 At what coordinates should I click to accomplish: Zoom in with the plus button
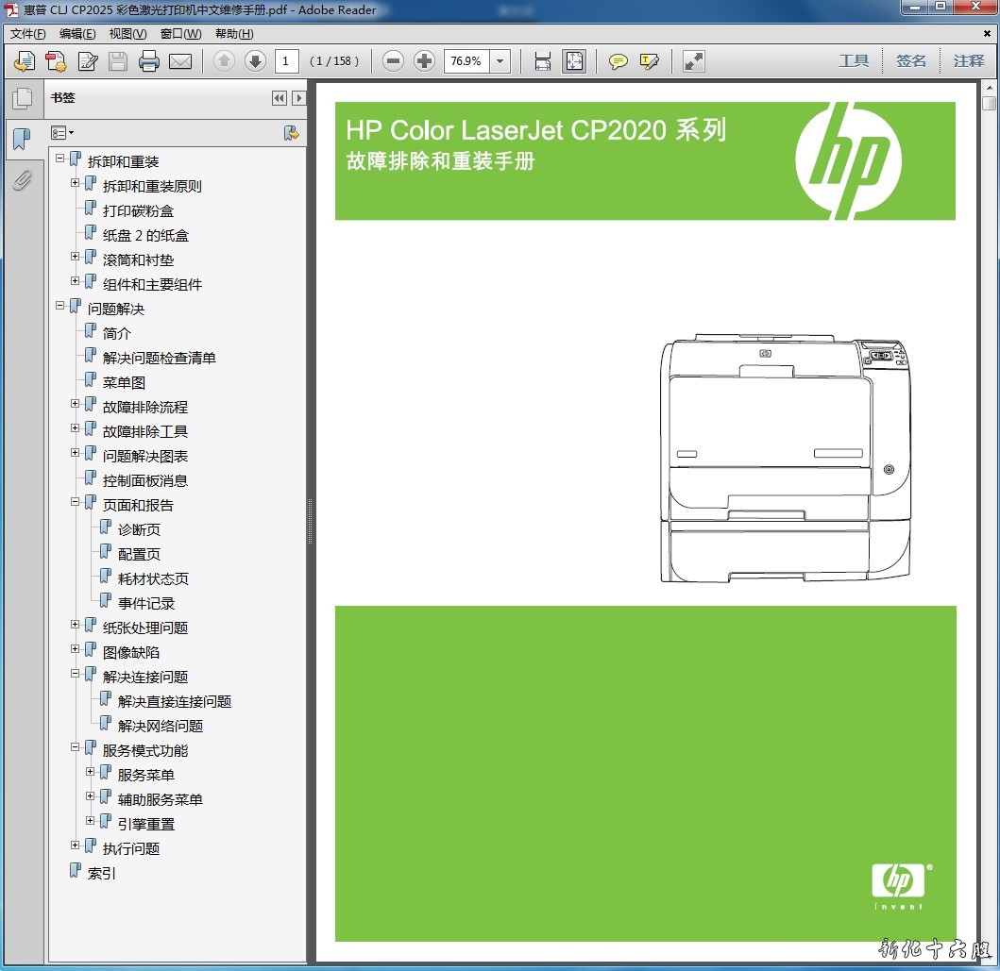pyautogui.click(x=425, y=61)
